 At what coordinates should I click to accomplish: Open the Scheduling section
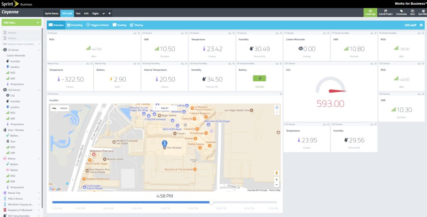click(75, 25)
